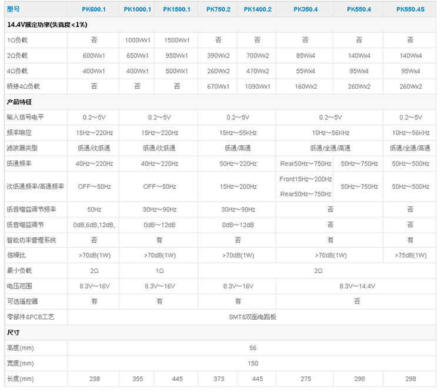441x392 pixels.
Task: Click the PK1500.1 column header
Action: pos(176,9)
